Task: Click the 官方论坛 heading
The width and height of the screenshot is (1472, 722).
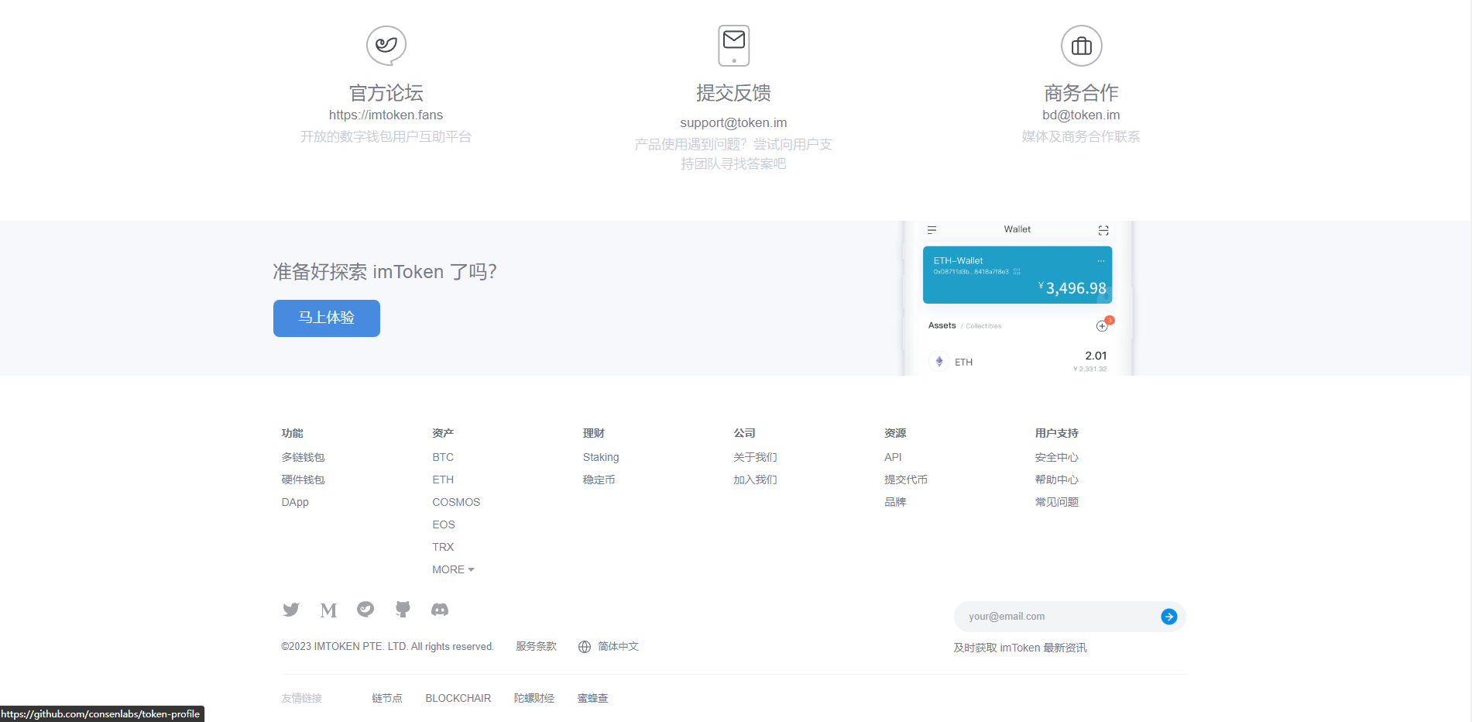Action: tap(386, 93)
